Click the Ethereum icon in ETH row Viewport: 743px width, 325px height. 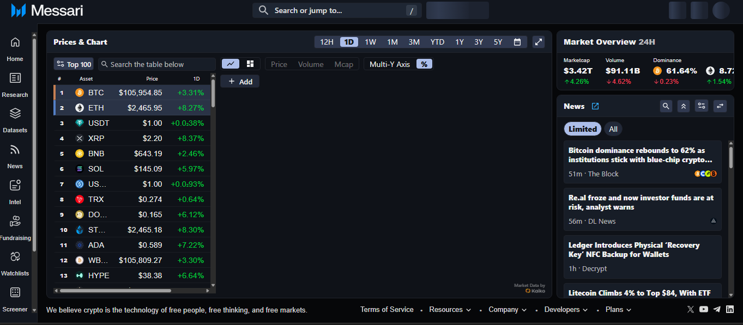[x=80, y=108]
